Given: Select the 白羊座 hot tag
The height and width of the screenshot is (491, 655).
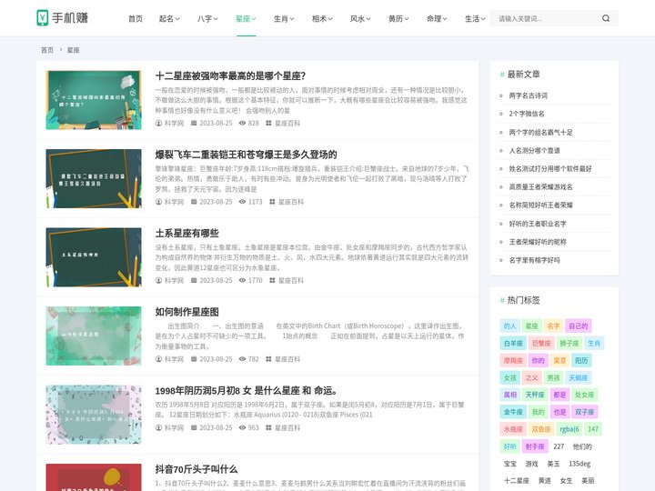Looking at the screenshot, I should point(513,343).
